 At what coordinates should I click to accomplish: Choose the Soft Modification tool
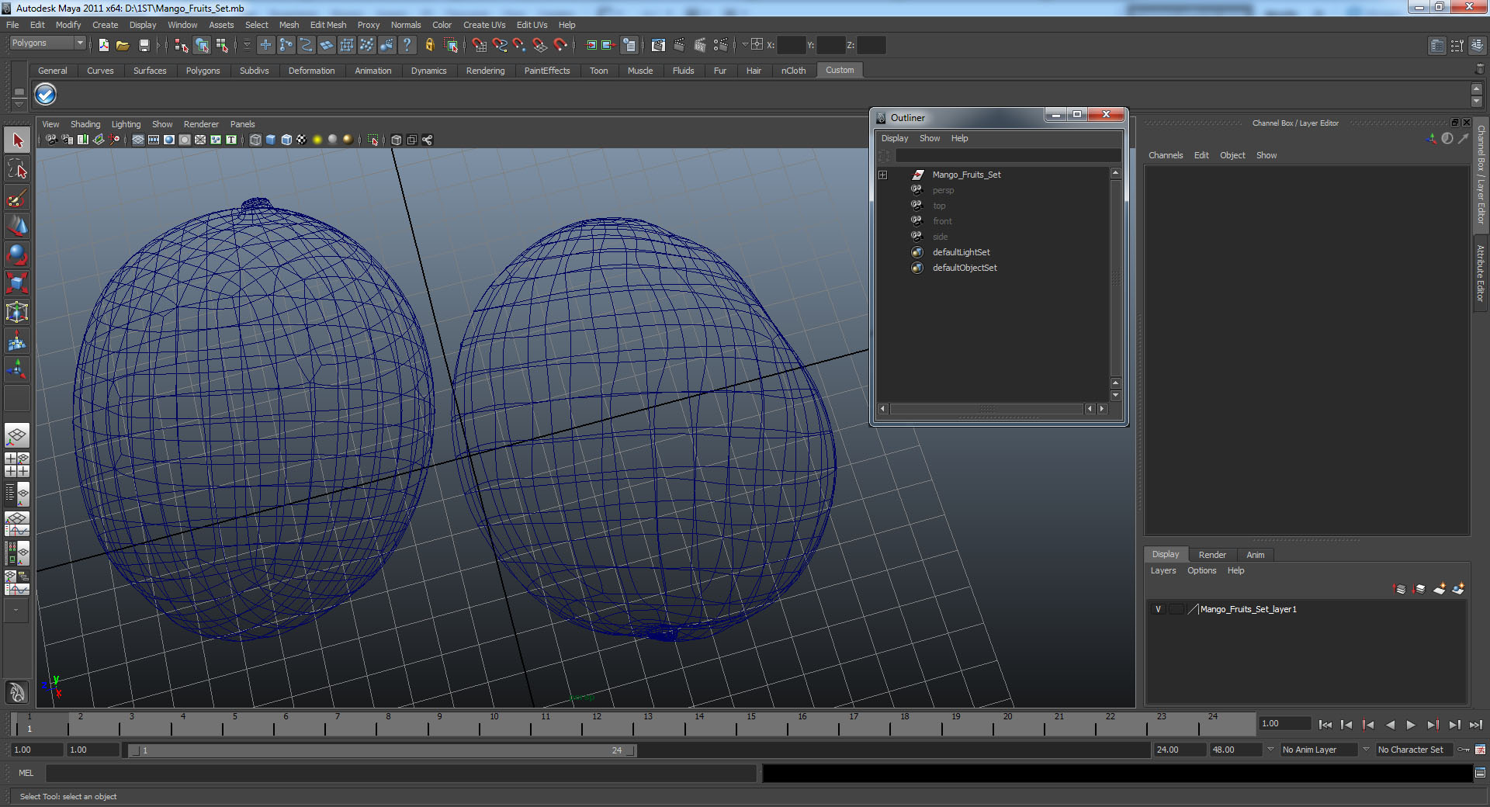click(x=17, y=341)
